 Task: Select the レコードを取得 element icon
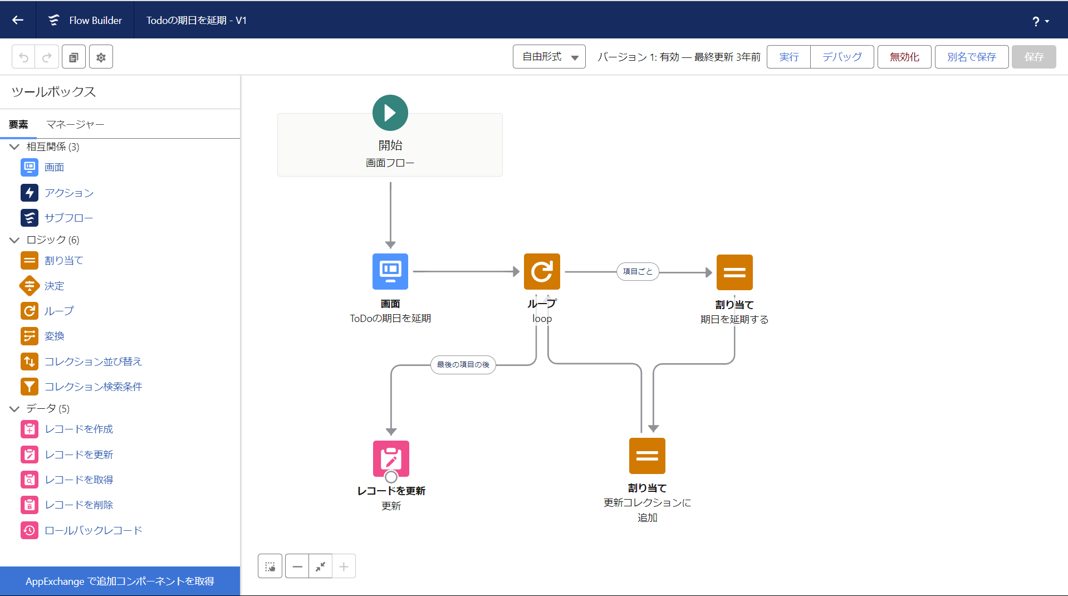coord(30,480)
